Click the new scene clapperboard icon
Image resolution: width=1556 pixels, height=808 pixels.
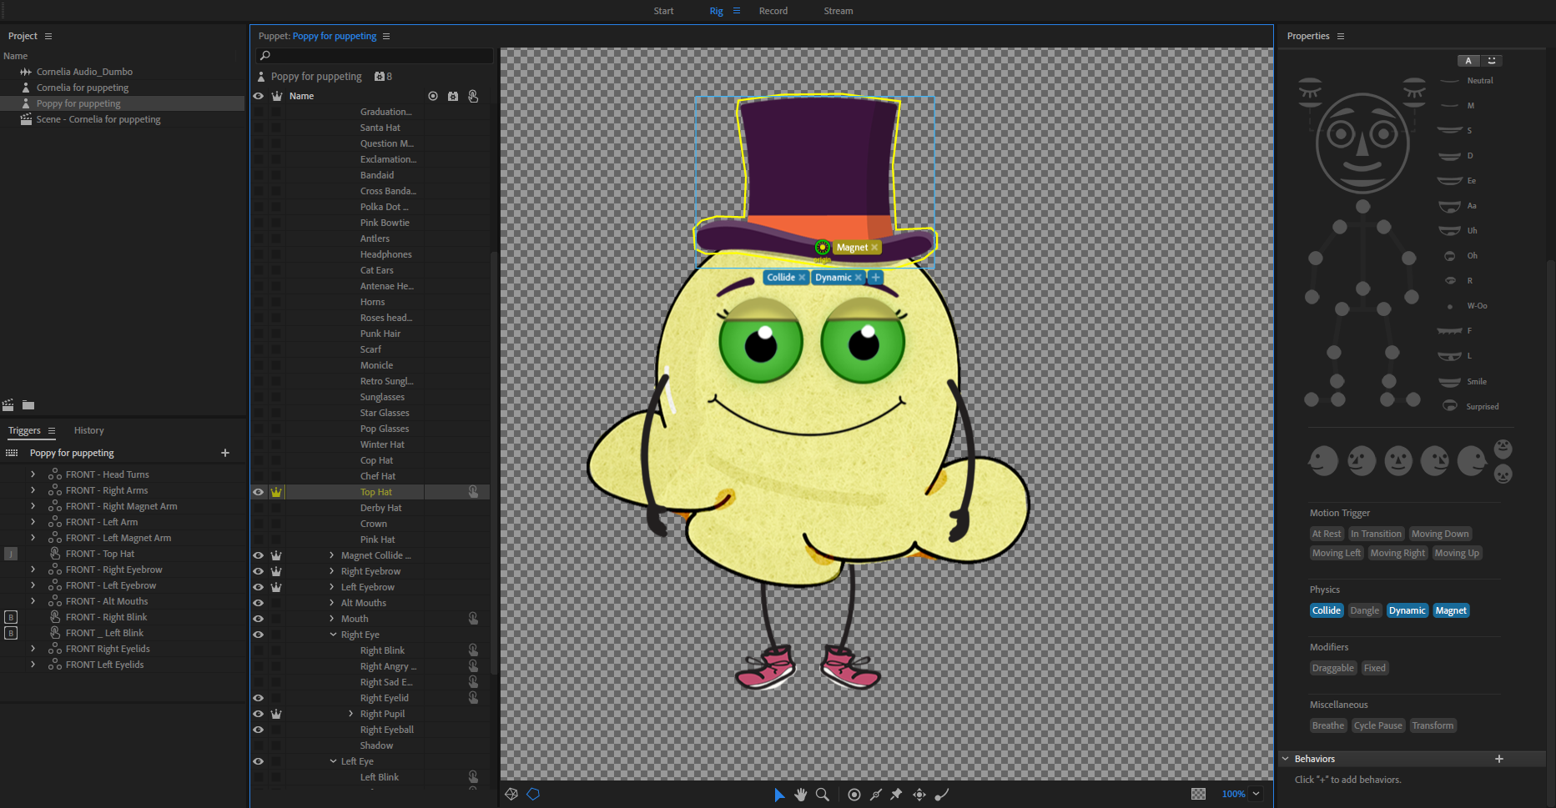point(8,405)
